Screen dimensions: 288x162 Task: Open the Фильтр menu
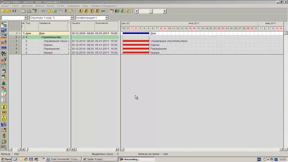(x=40, y=6)
